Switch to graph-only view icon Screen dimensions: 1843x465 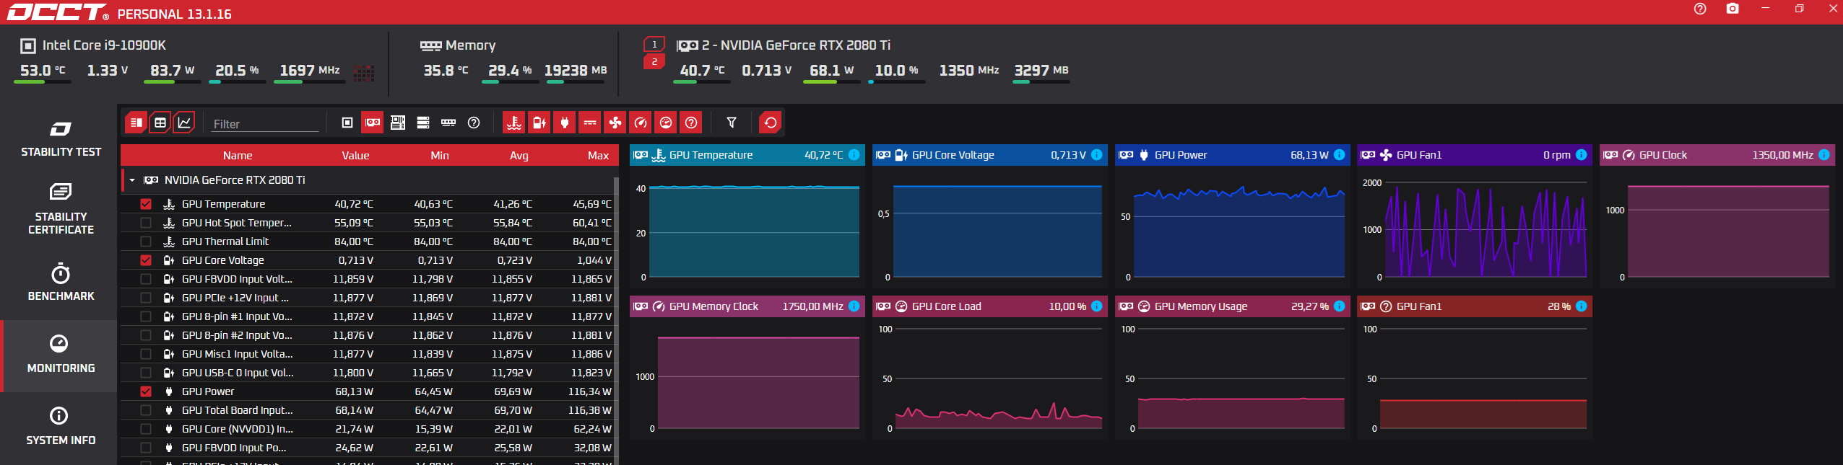coord(184,123)
